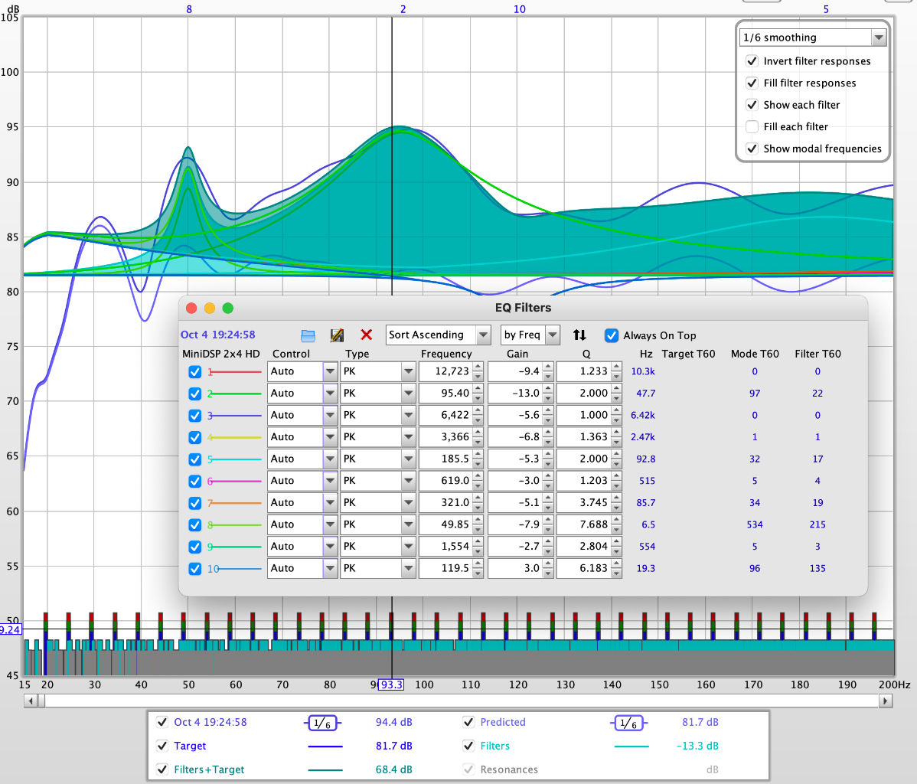Toggle Always On Top checkbox
917x784 pixels.
[611, 335]
